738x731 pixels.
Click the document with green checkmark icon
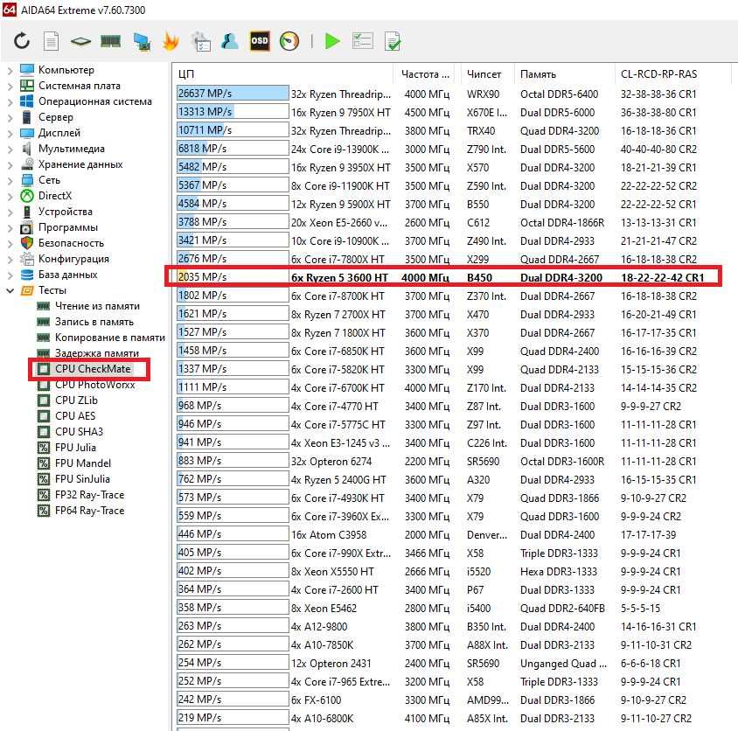tap(392, 41)
